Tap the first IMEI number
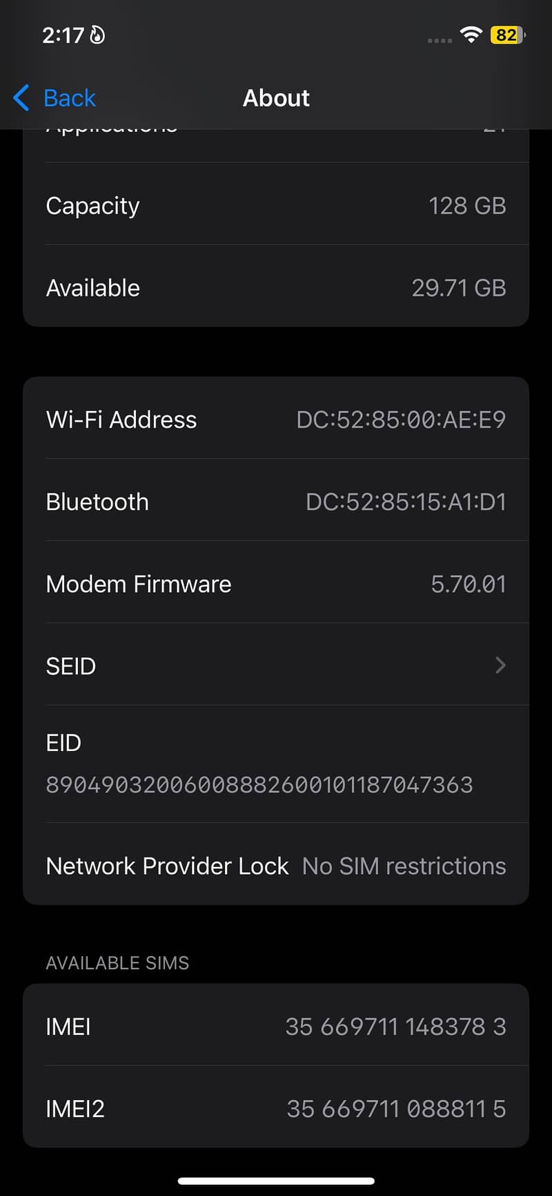Image resolution: width=552 pixels, height=1196 pixels. coord(395,1027)
